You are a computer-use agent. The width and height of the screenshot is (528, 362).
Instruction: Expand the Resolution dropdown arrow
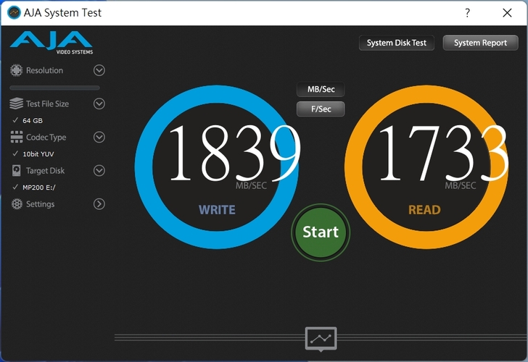pos(99,70)
